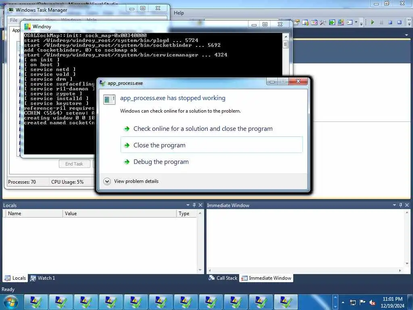
Task: Switch to the Call Stack tab
Action: (223, 278)
